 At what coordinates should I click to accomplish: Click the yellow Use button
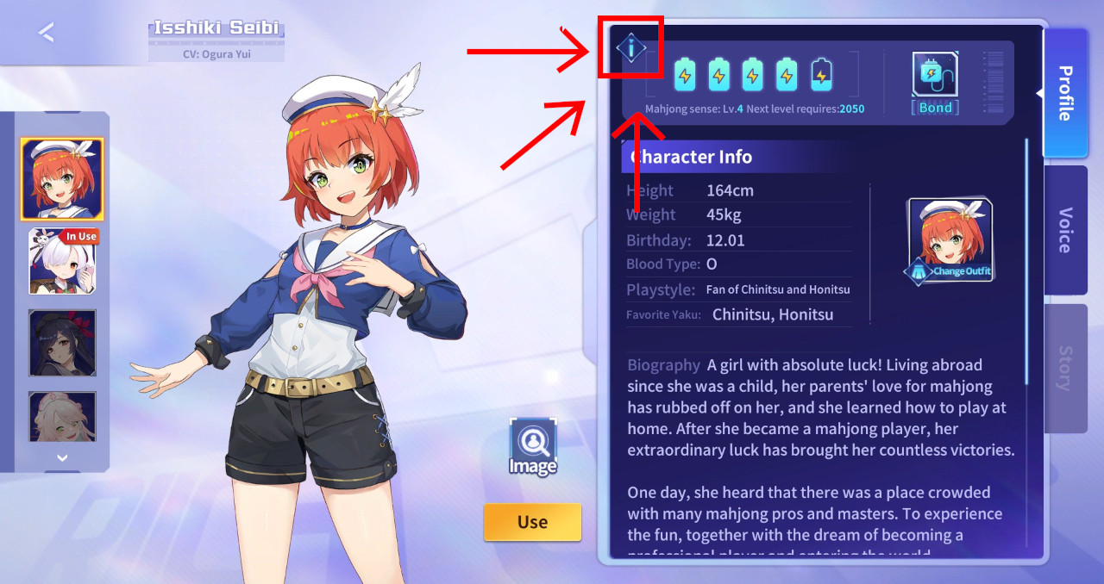point(532,522)
